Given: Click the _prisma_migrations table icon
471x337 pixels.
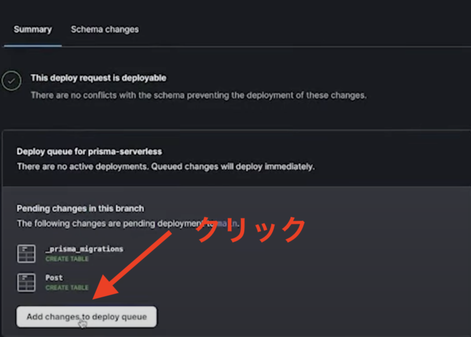Looking at the screenshot, I should pos(26,254).
